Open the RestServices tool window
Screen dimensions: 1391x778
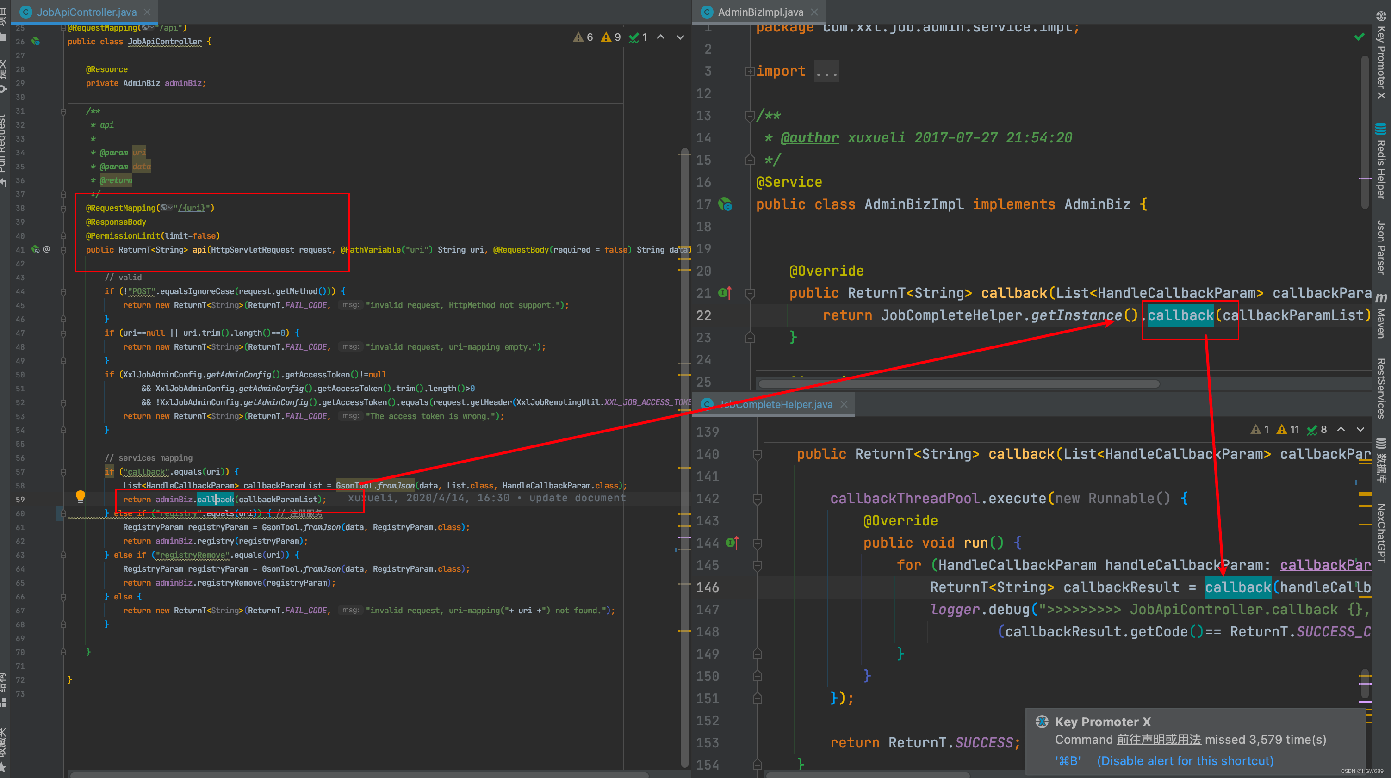tap(1381, 389)
